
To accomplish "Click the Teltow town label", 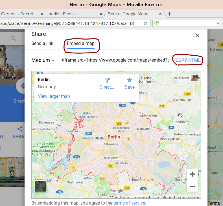I will pyautogui.click(x=87, y=178).
